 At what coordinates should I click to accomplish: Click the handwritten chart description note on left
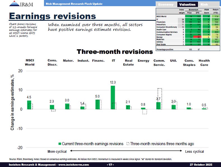point(23,30)
